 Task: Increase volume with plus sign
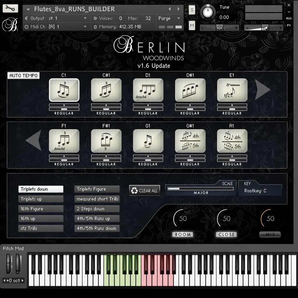click(x=280, y=28)
